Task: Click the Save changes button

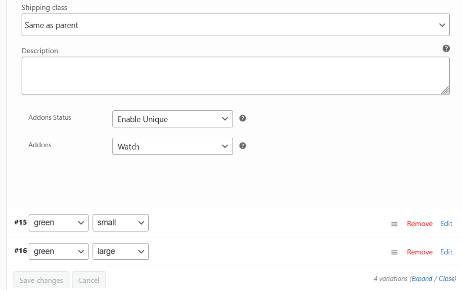Action: (x=42, y=280)
